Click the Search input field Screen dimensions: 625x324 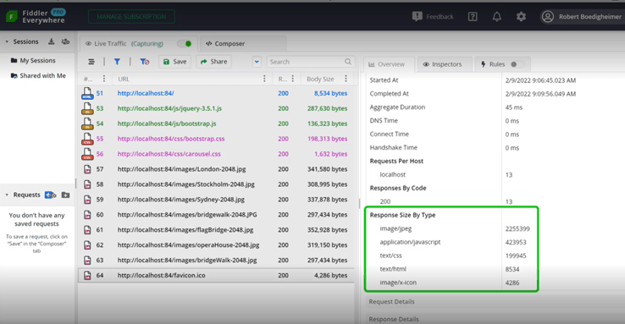click(x=310, y=62)
